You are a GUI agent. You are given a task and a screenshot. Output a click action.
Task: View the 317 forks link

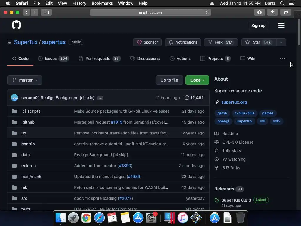(x=227, y=168)
